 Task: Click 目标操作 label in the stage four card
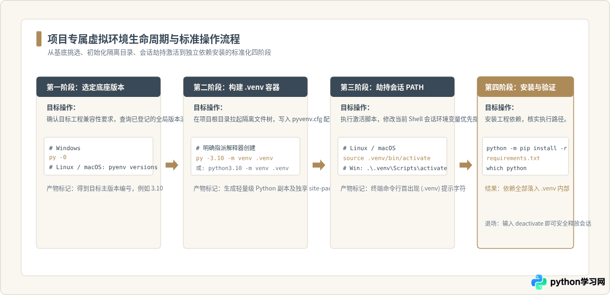499,108
